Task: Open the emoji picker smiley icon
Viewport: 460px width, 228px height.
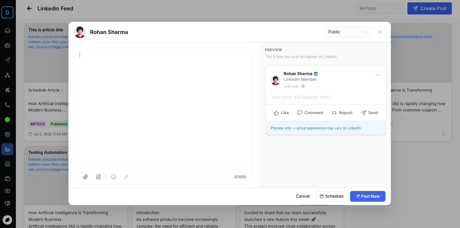Action: [x=114, y=177]
